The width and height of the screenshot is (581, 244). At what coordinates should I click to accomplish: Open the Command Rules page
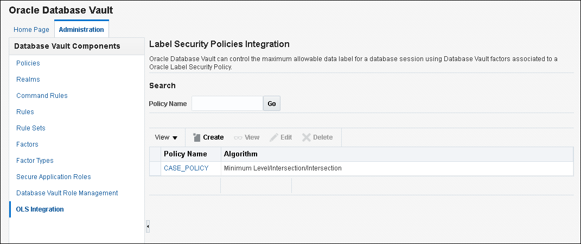tap(42, 96)
